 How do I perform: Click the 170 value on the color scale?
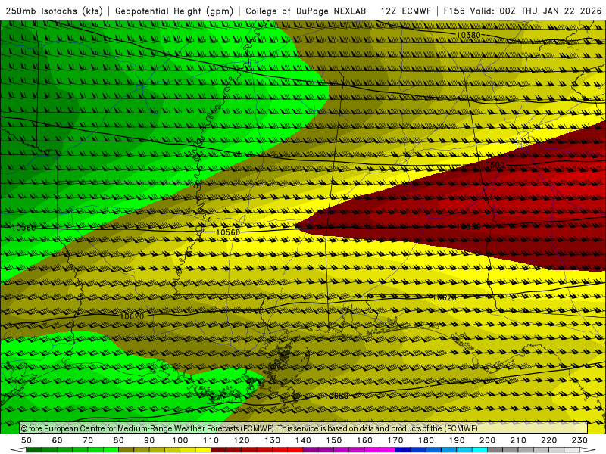pyautogui.click(x=395, y=440)
